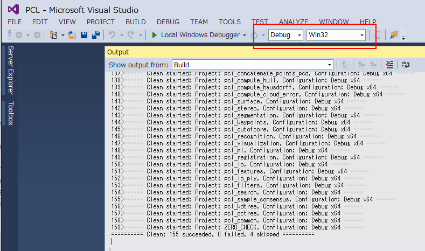The width and height of the screenshot is (425, 251).
Task: Toggle word wrap in Output pane
Action: point(406,65)
